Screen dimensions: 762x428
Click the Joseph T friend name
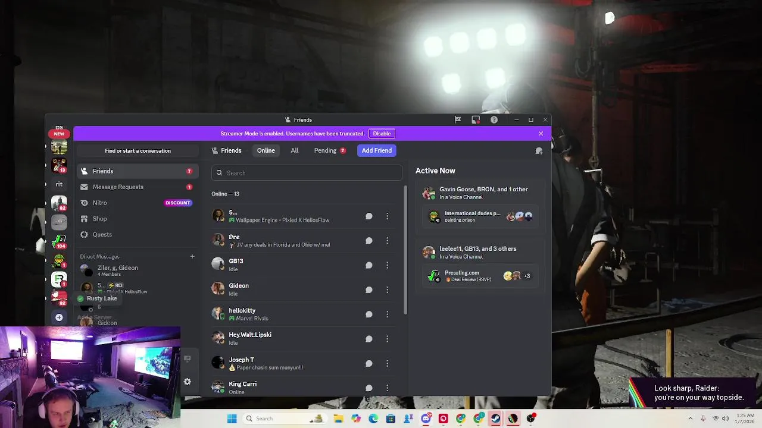coord(242,360)
